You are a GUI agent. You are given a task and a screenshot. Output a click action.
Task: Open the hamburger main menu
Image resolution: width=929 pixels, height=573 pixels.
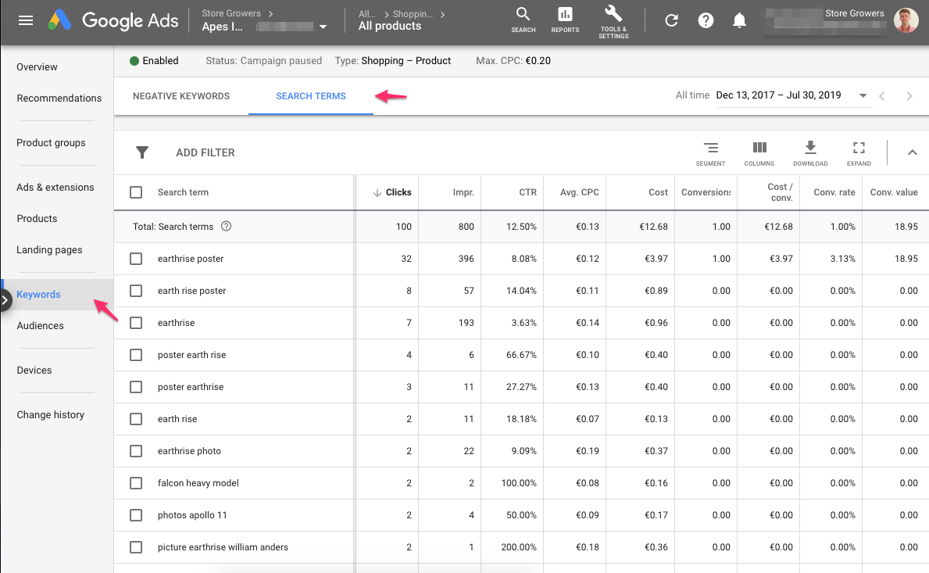(x=26, y=20)
